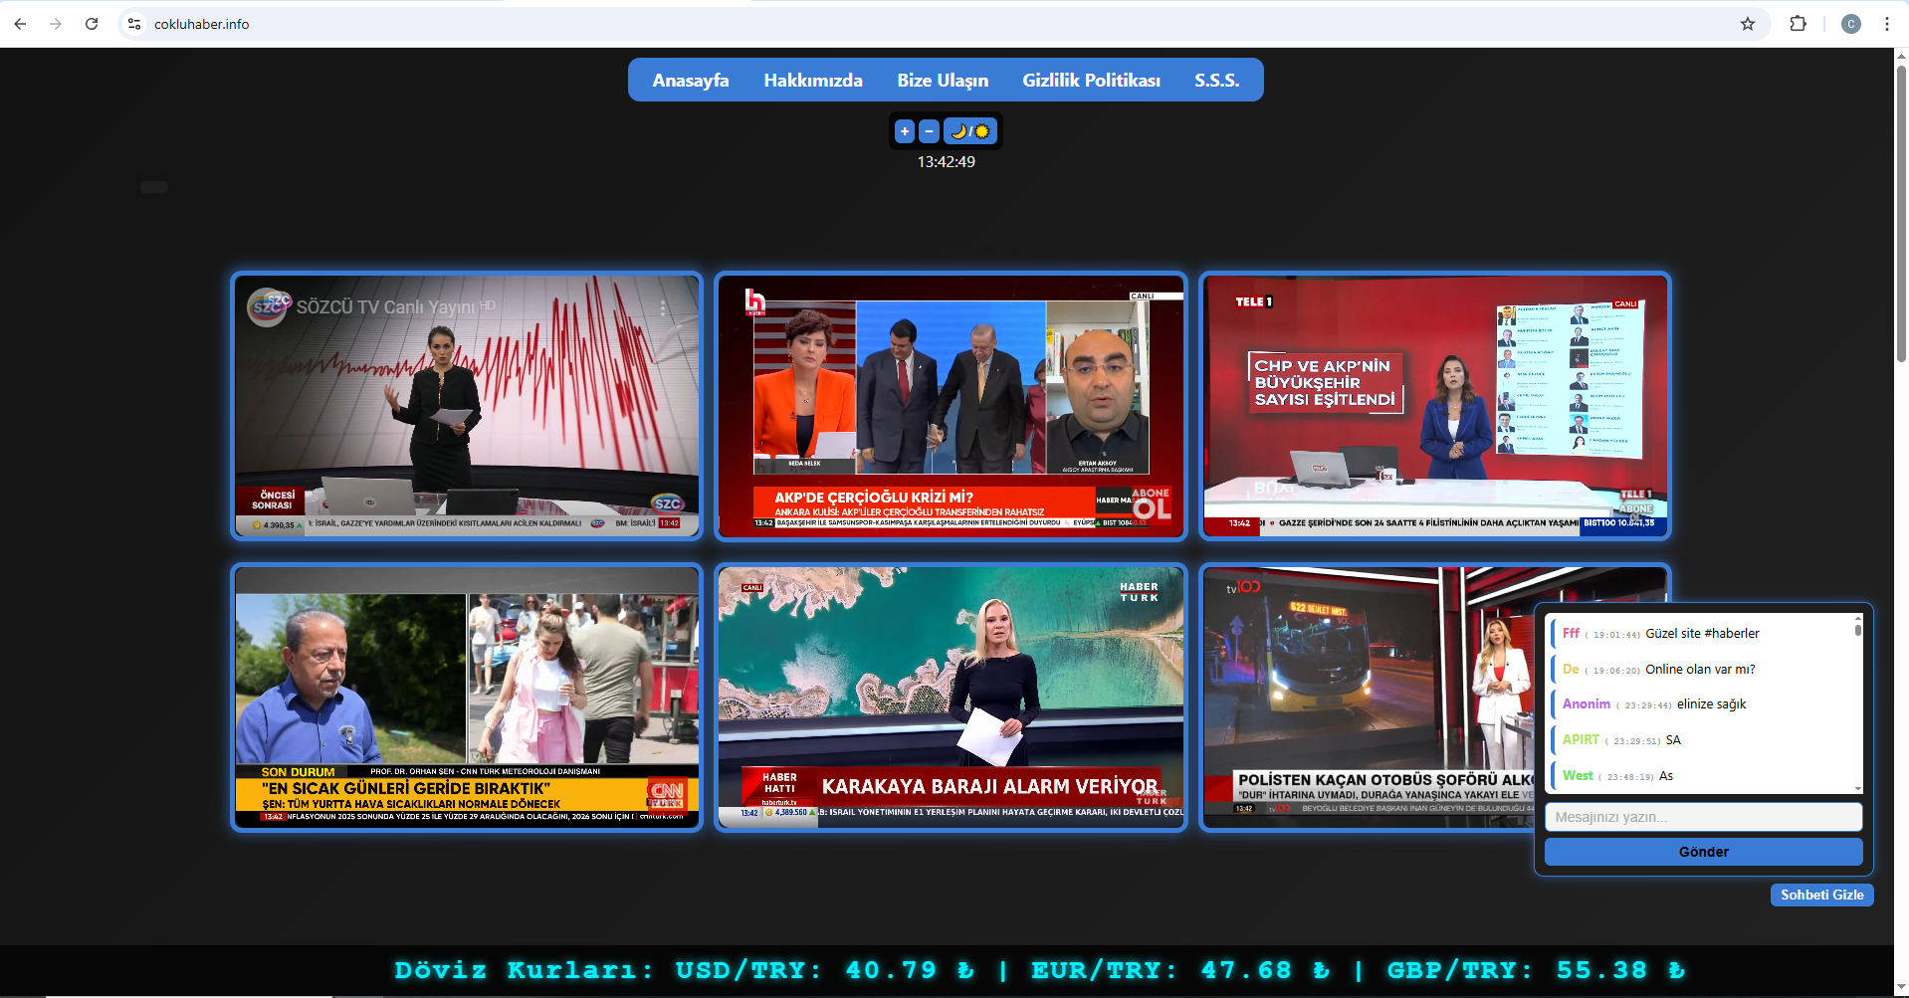Viewport: 1909px width, 998px height.
Task: View site information beside the address
Action: pos(134,24)
